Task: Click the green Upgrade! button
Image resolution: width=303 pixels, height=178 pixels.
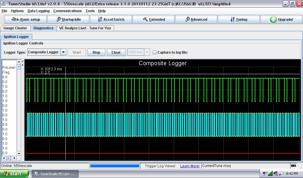Action: point(281,20)
